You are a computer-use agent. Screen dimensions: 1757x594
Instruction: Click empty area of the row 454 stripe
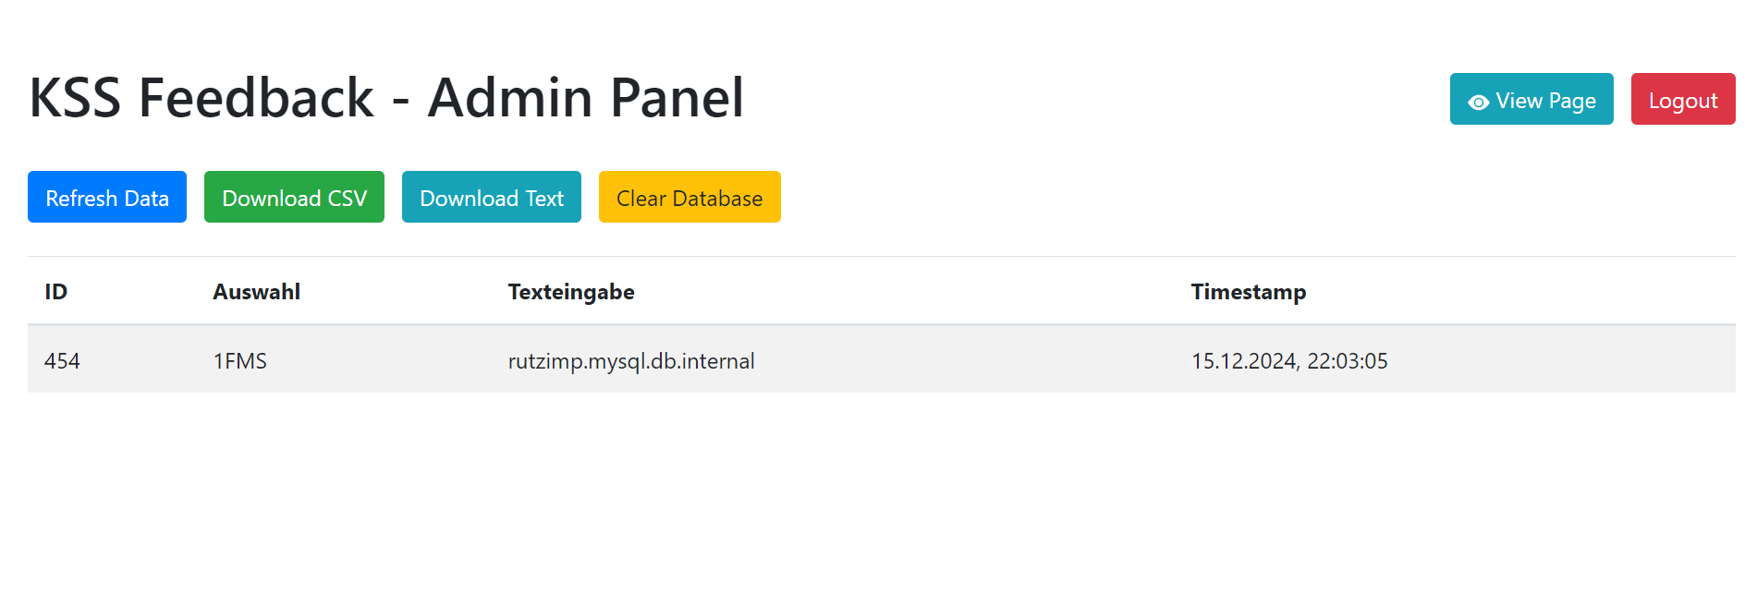tap(970, 359)
